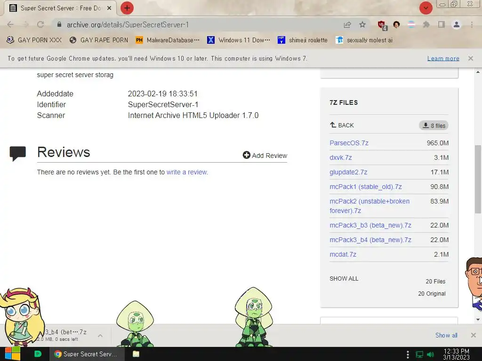Open the volume speaker icon
The width and height of the screenshot is (482, 361).
point(430,354)
